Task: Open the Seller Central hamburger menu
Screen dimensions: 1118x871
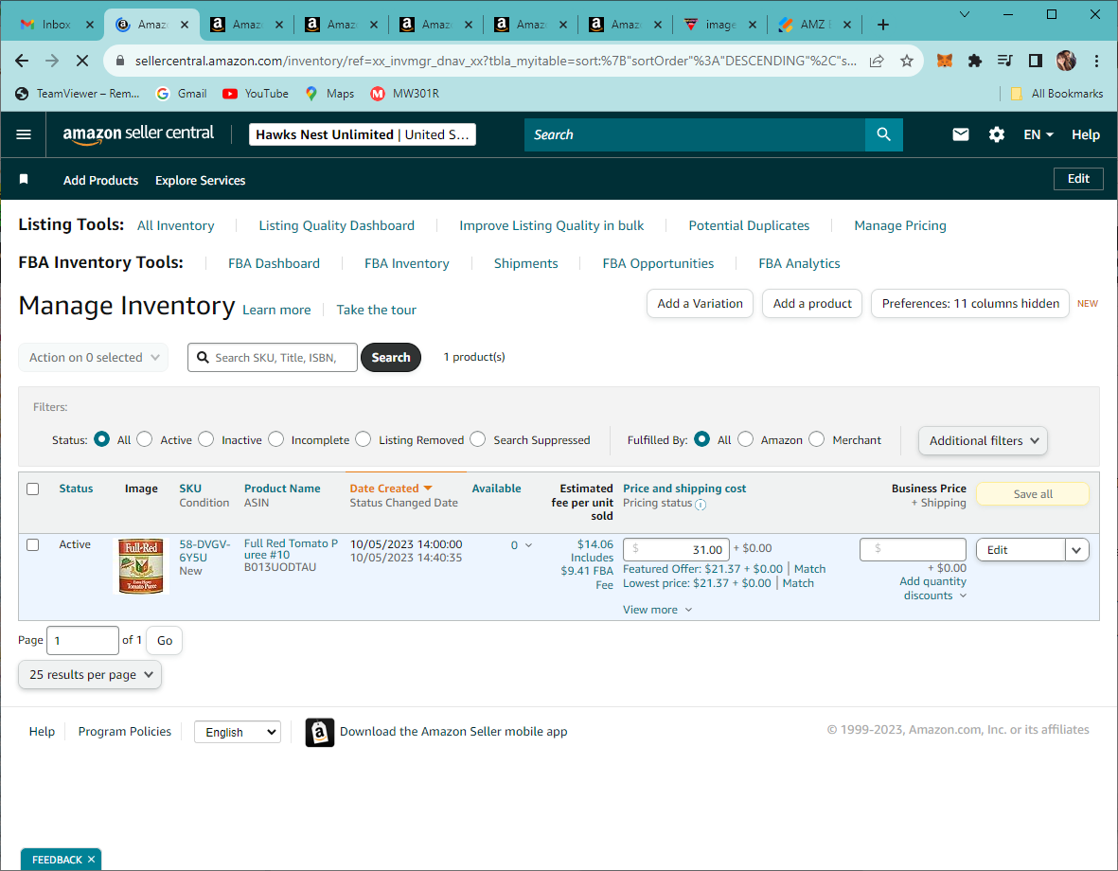Action: [24, 134]
